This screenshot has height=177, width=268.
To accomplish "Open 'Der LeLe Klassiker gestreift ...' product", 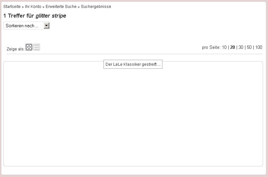I will 133,64.
